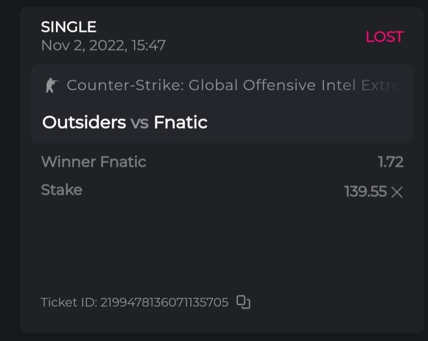Click the Winner Fnatic selection label
This screenshot has height=341, width=428.
[x=94, y=162]
